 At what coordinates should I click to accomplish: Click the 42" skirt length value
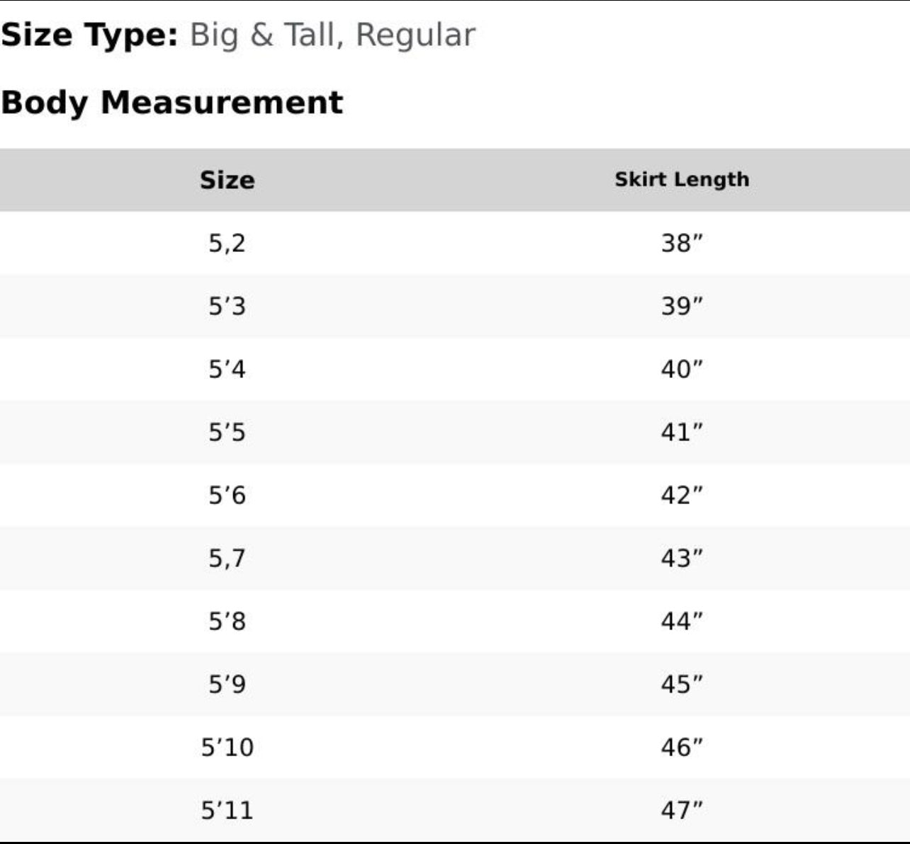click(681, 495)
